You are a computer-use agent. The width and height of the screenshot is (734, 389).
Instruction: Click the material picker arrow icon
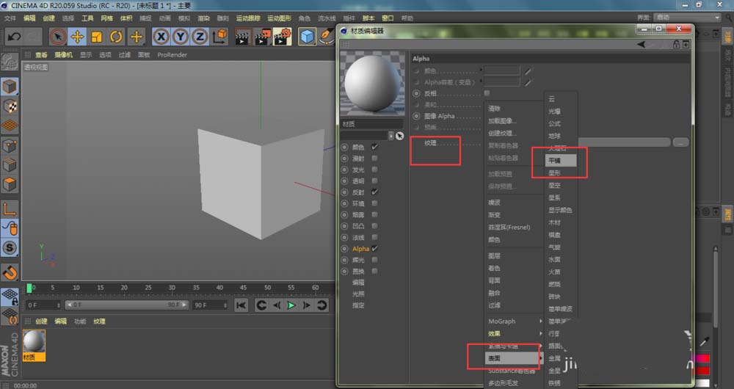pos(399,136)
